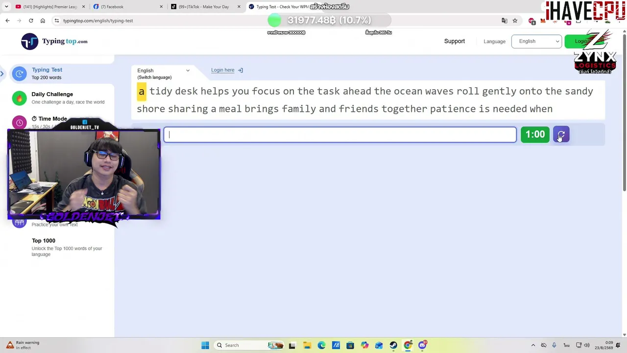Switch to Google Chrome on the taskbar

[408, 345]
